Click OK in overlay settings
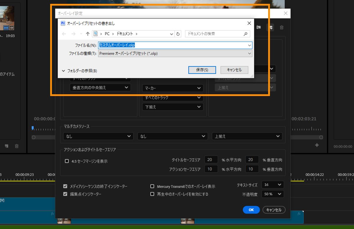The height and width of the screenshot is (229, 354). (251, 210)
